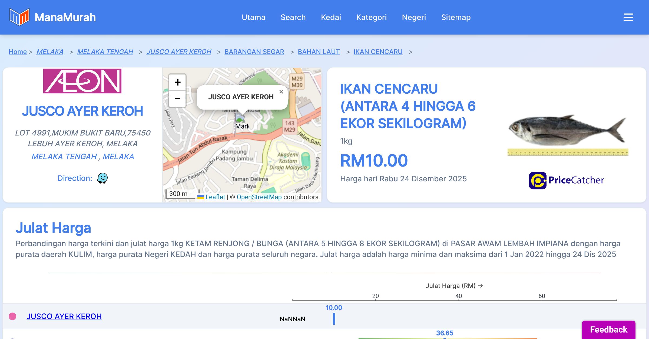Image resolution: width=649 pixels, height=339 pixels.
Task: Open Waze directions icon
Action: point(102,178)
